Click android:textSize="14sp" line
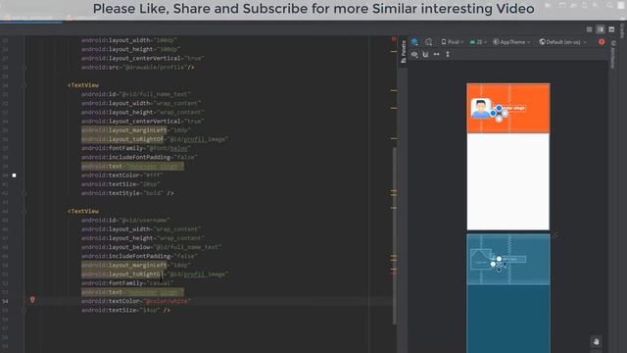Image resolution: width=627 pixels, height=353 pixels. tap(126, 310)
